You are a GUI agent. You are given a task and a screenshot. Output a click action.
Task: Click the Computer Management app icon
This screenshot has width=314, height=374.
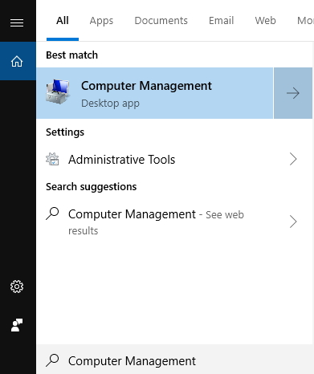pos(58,91)
